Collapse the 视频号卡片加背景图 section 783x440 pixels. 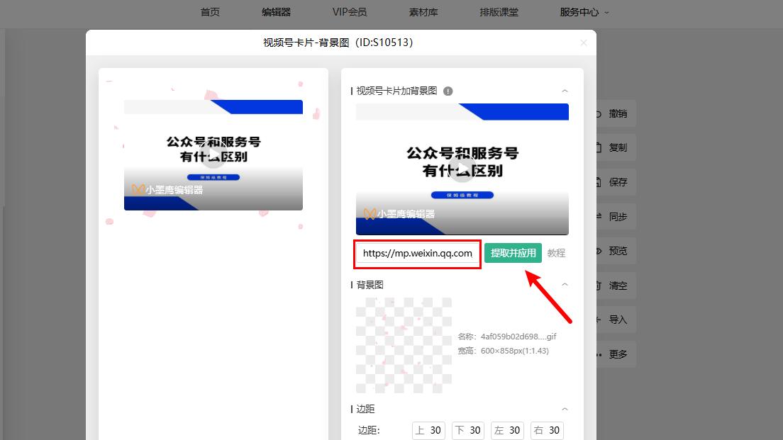[565, 91]
